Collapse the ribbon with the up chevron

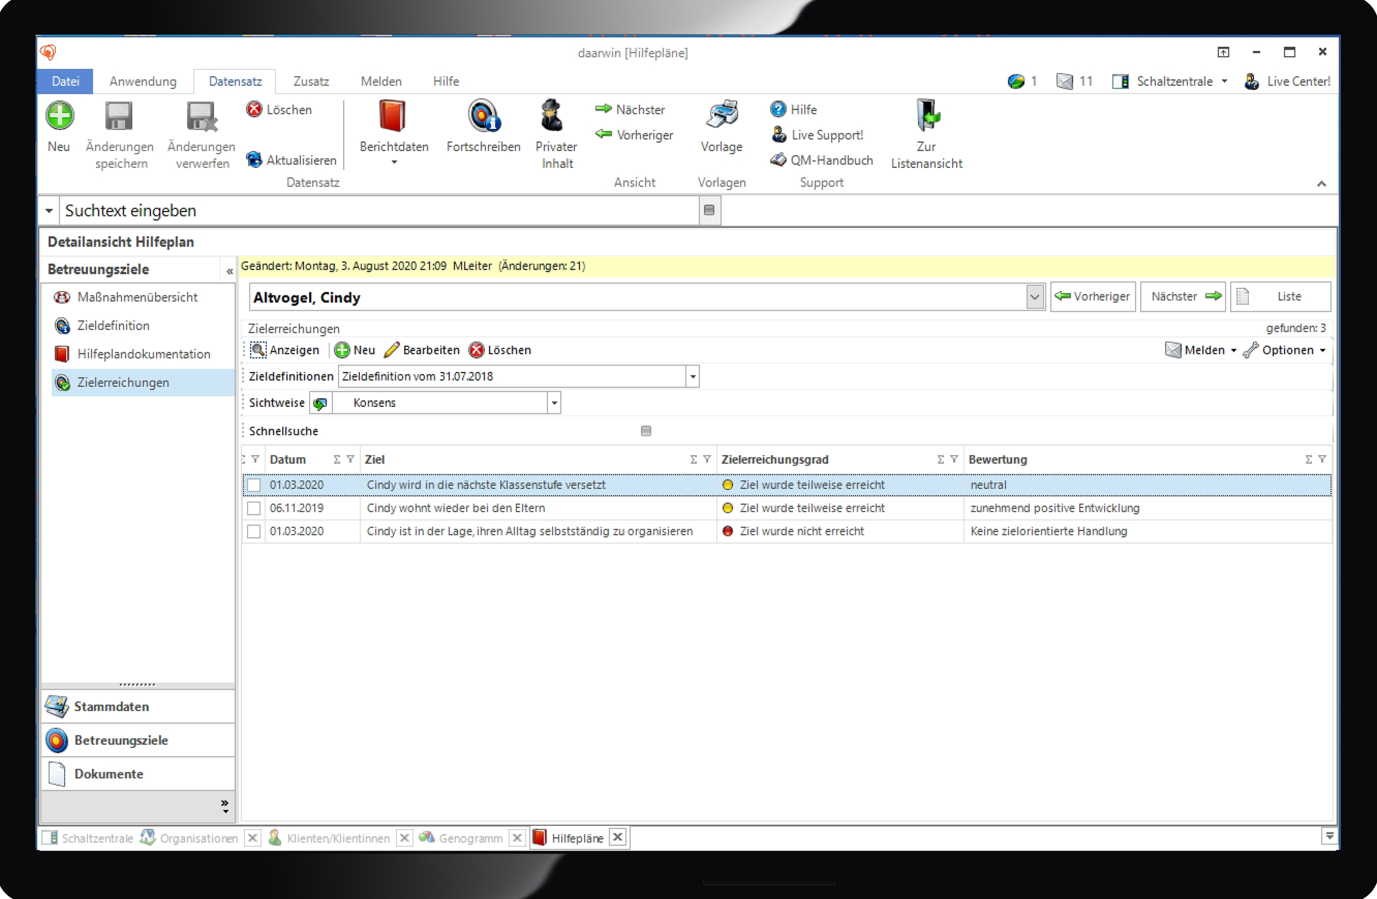point(1322,183)
